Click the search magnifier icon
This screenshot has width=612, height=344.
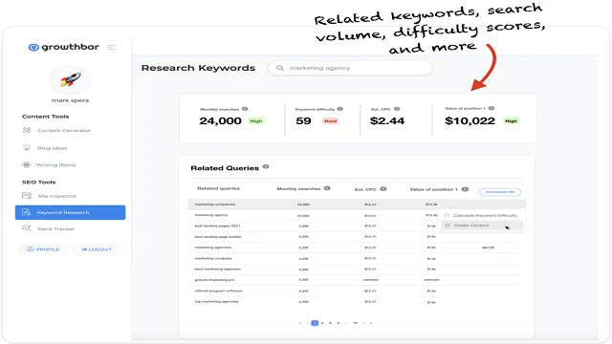tap(280, 68)
